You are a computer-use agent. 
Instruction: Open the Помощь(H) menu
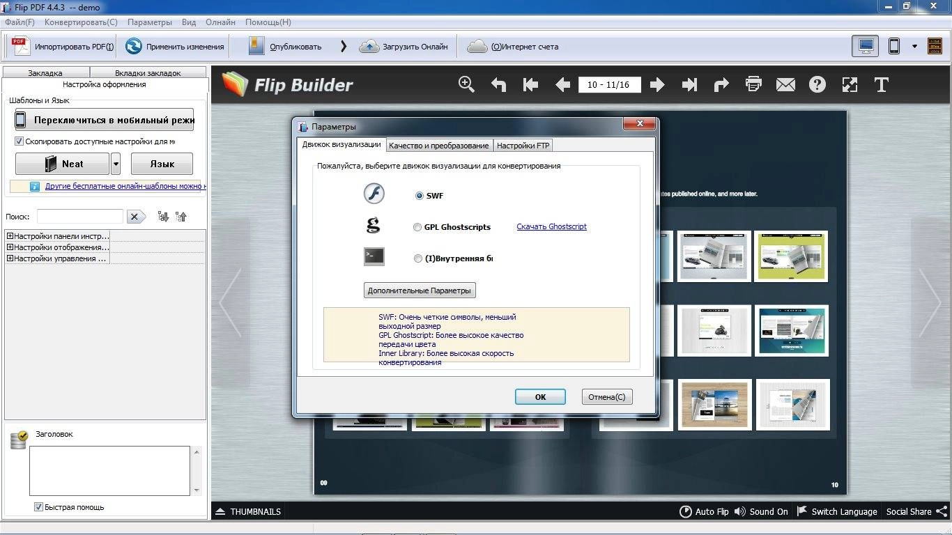pos(268,22)
